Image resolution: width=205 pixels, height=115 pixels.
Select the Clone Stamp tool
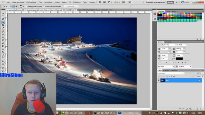pos(3,37)
